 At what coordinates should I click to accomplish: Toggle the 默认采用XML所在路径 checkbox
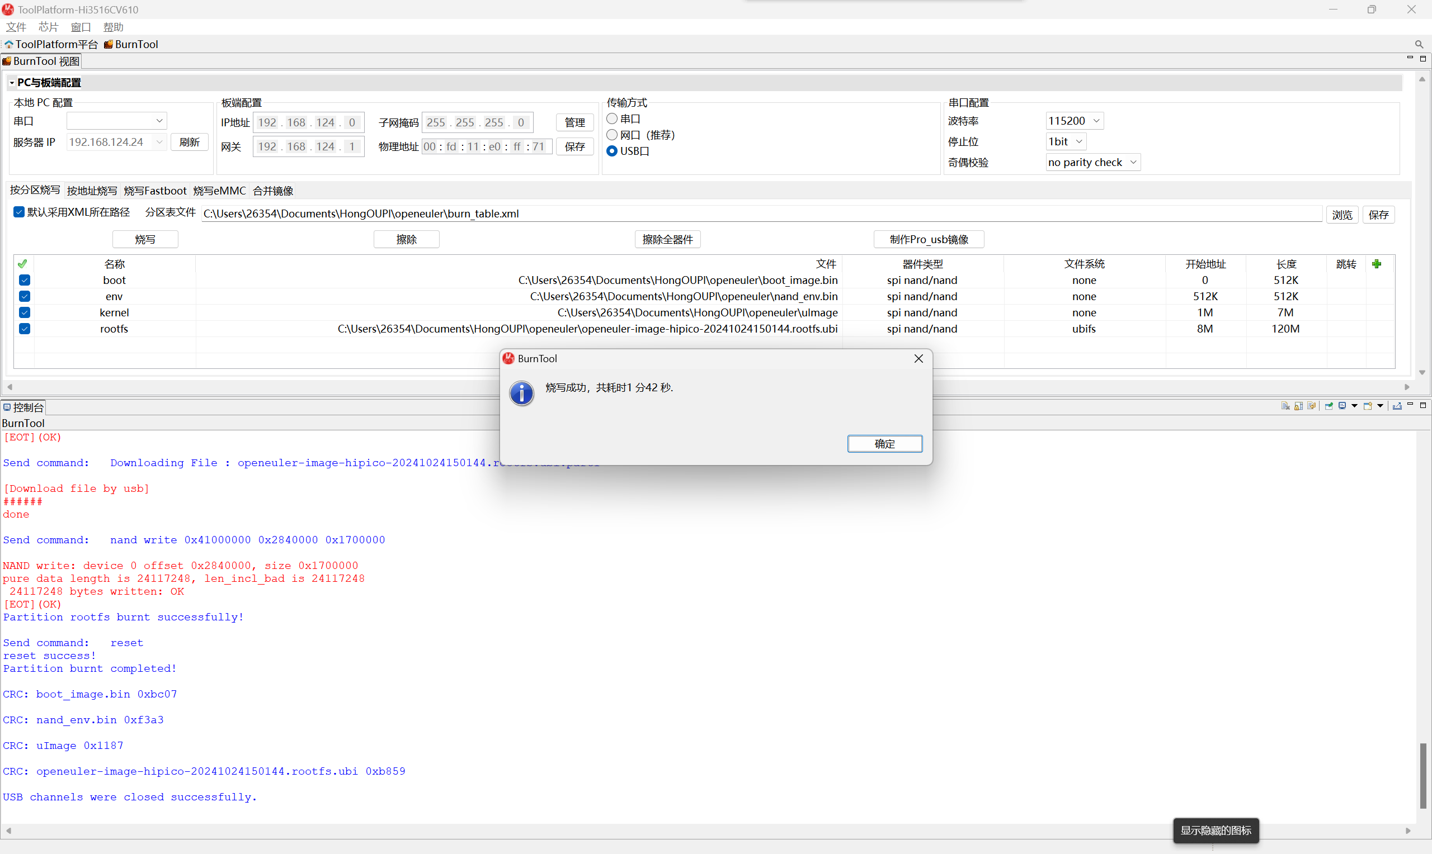[19, 212]
